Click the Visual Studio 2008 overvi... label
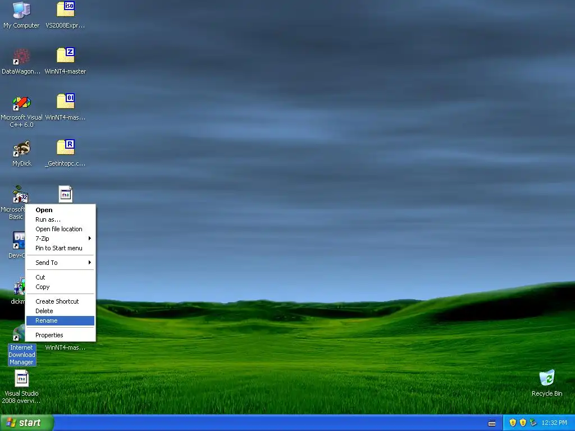The height and width of the screenshot is (431, 575). pos(21,397)
